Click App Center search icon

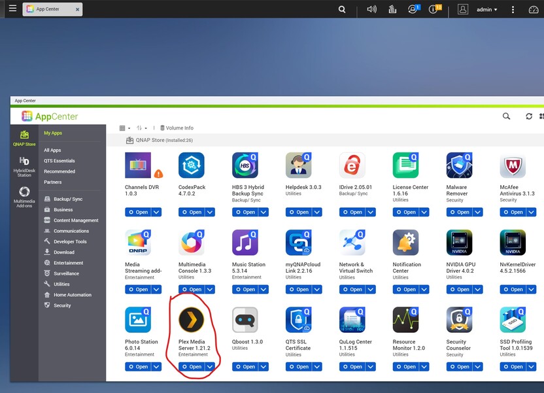tap(506, 116)
